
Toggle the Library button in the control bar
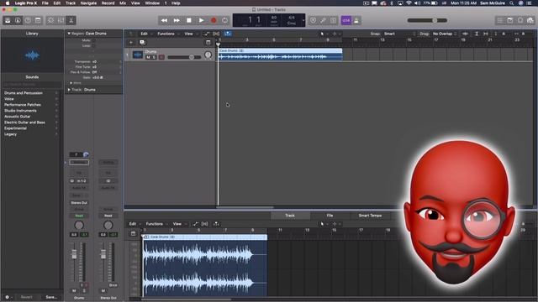point(8,20)
